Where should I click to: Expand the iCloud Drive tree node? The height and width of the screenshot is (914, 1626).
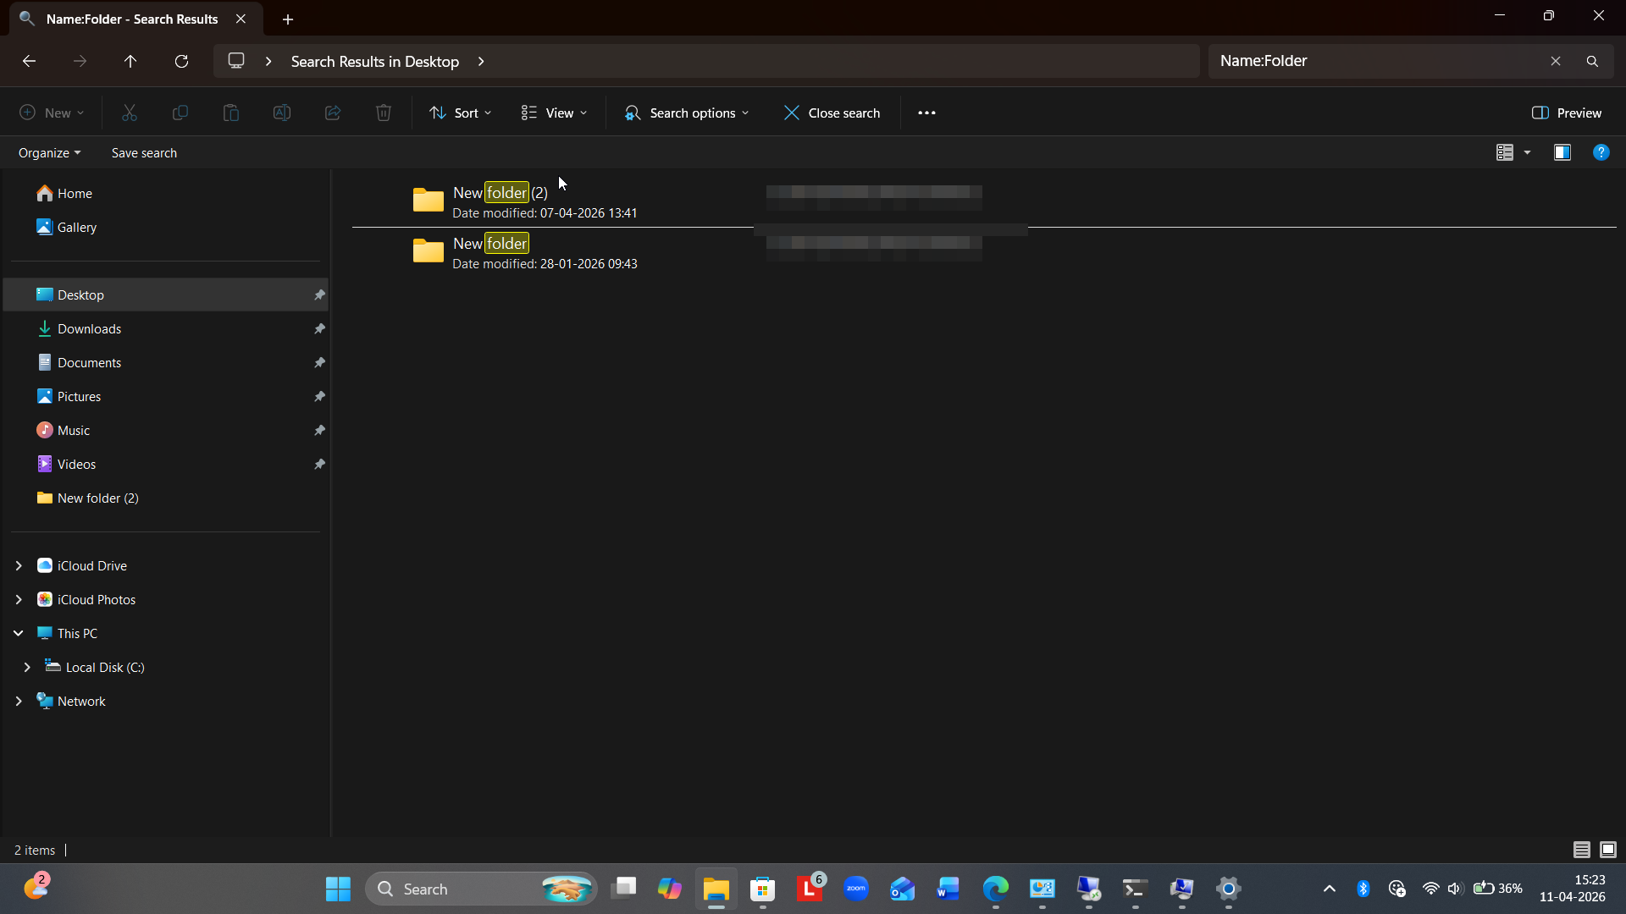click(19, 565)
